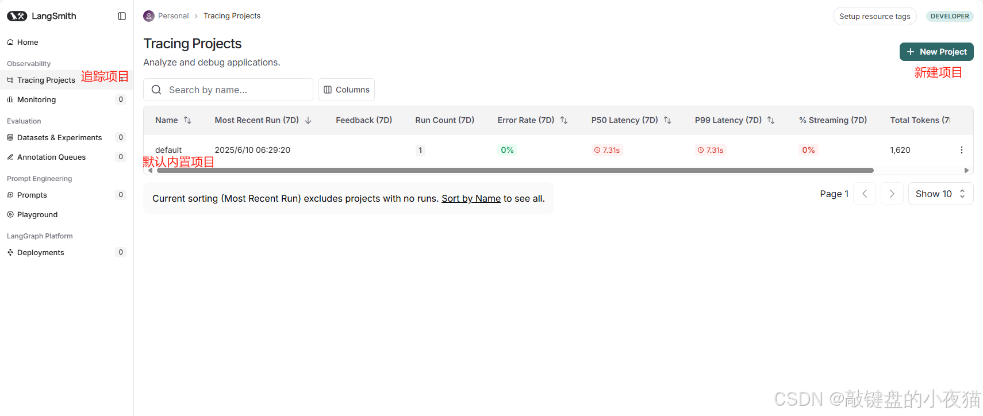Click Run Count (7D) column header
983x416 pixels.
pos(444,120)
